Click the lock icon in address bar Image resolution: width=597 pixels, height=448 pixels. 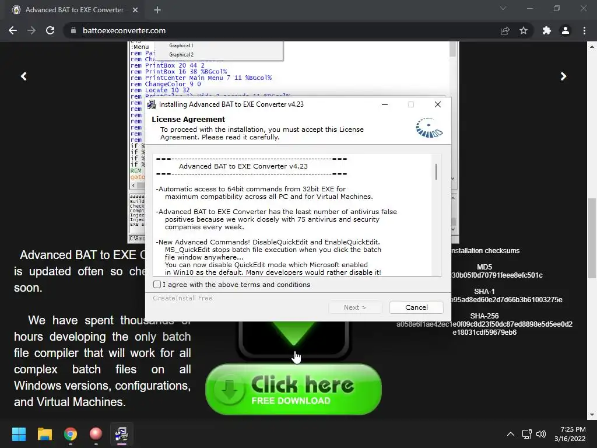(73, 30)
